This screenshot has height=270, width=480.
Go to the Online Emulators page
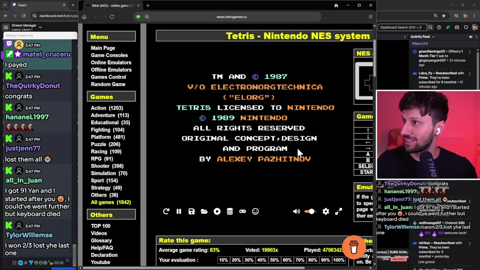[x=111, y=63]
